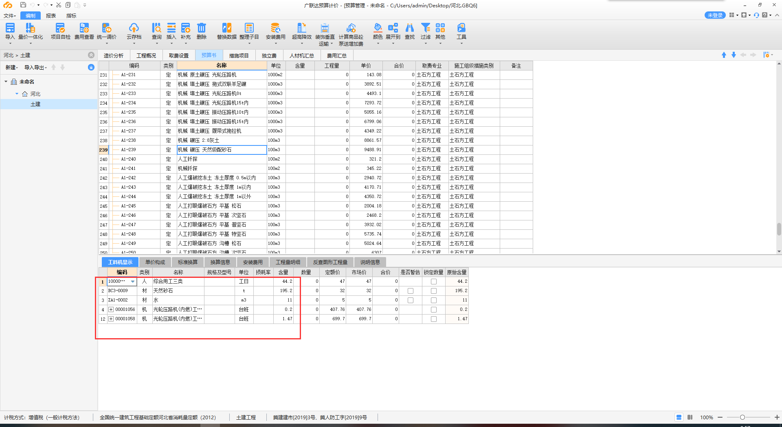The width and height of the screenshot is (782, 427).
Task: Collapse the 河北 tree node
Action: (x=17, y=94)
